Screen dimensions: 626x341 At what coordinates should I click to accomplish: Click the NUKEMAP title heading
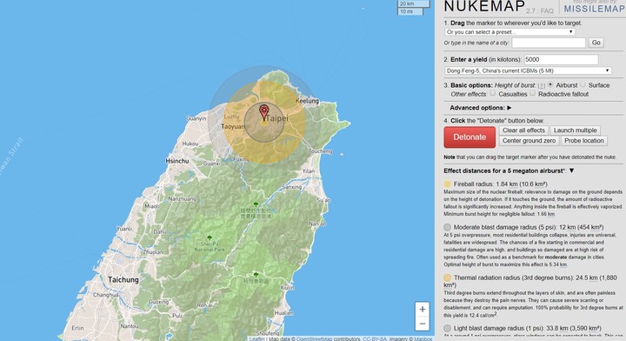click(484, 6)
